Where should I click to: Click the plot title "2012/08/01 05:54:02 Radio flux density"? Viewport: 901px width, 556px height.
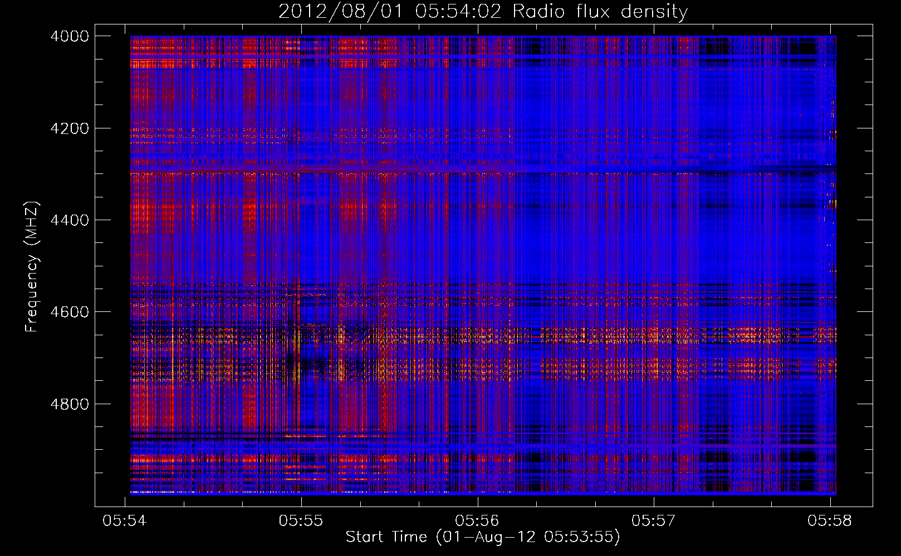coord(483,12)
